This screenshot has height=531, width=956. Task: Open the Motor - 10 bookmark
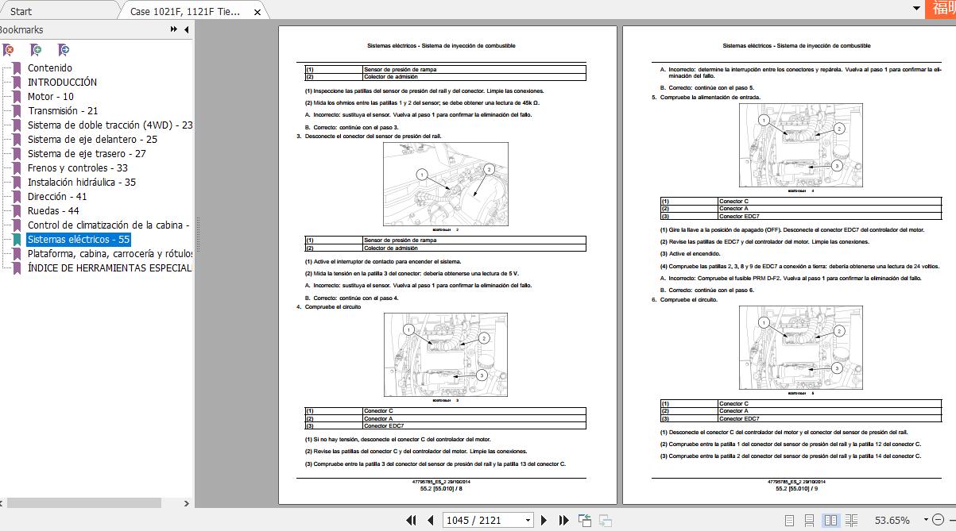pyautogui.click(x=51, y=97)
